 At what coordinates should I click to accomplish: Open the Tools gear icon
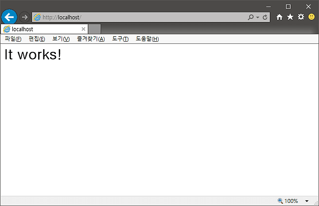[301, 17]
